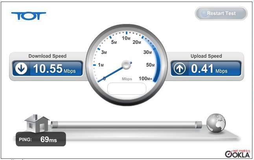Viewport: 254px width, 160px height.
Task: Click the 69ms ping readout
Action: [x=49, y=140]
